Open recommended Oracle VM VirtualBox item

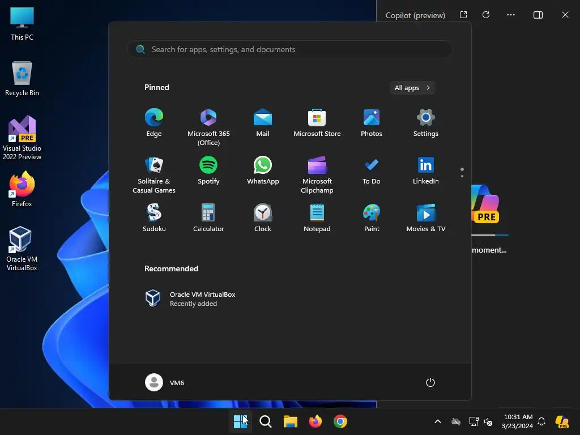pyautogui.click(x=190, y=298)
